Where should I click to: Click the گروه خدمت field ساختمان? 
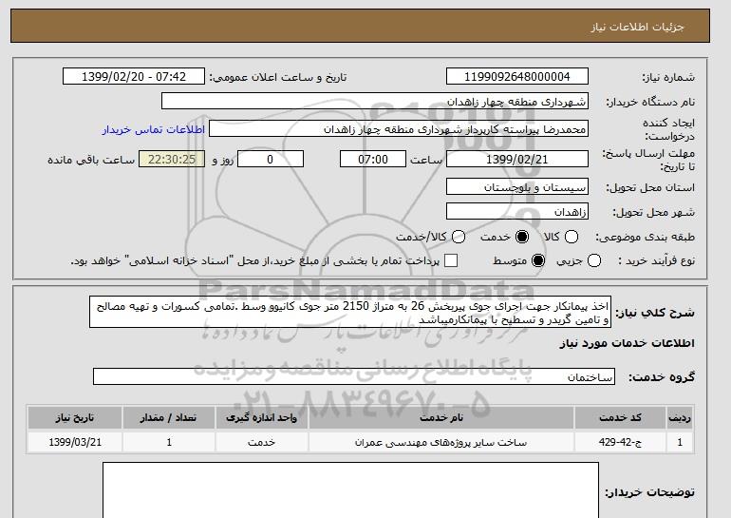354,376
